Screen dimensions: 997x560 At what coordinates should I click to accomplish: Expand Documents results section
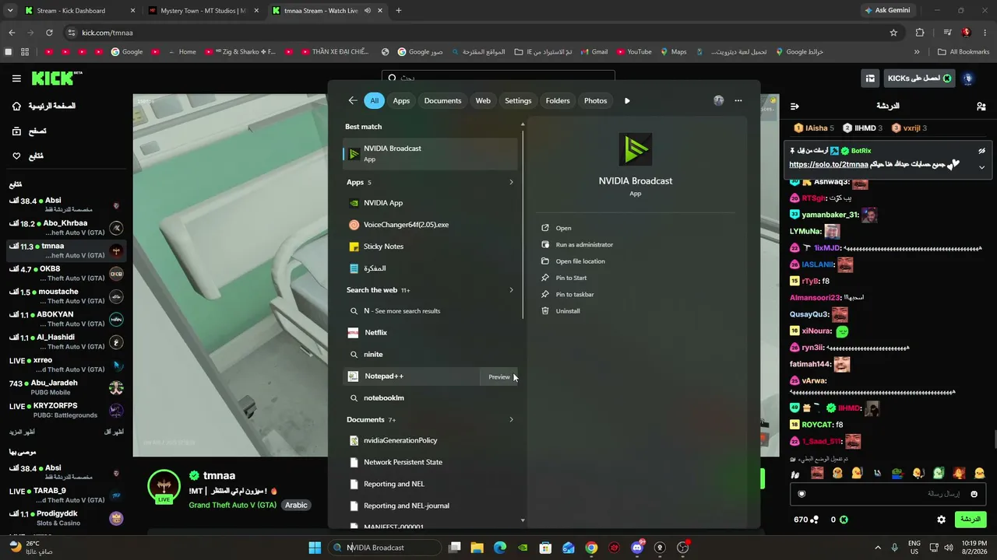tap(511, 420)
